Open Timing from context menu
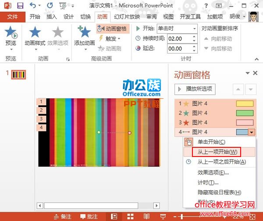Viewport: 263px width, 221px height. tap(220, 182)
